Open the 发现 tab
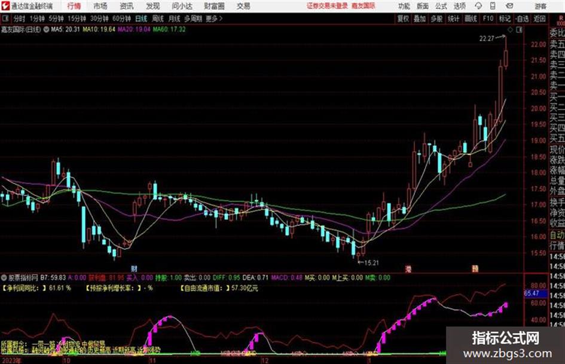565x364 pixels. (x=153, y=6)
